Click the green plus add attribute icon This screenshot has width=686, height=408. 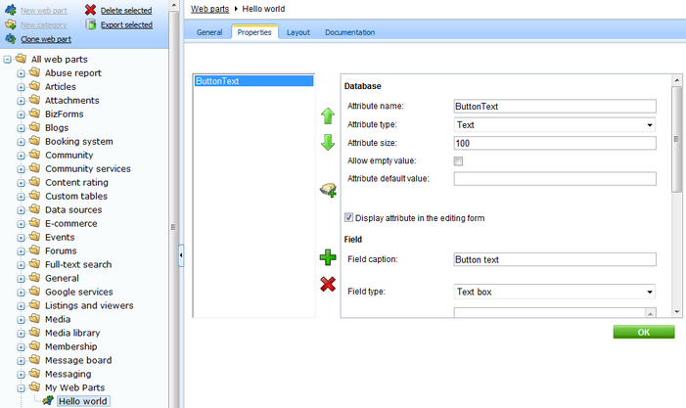tap(328, 258)
